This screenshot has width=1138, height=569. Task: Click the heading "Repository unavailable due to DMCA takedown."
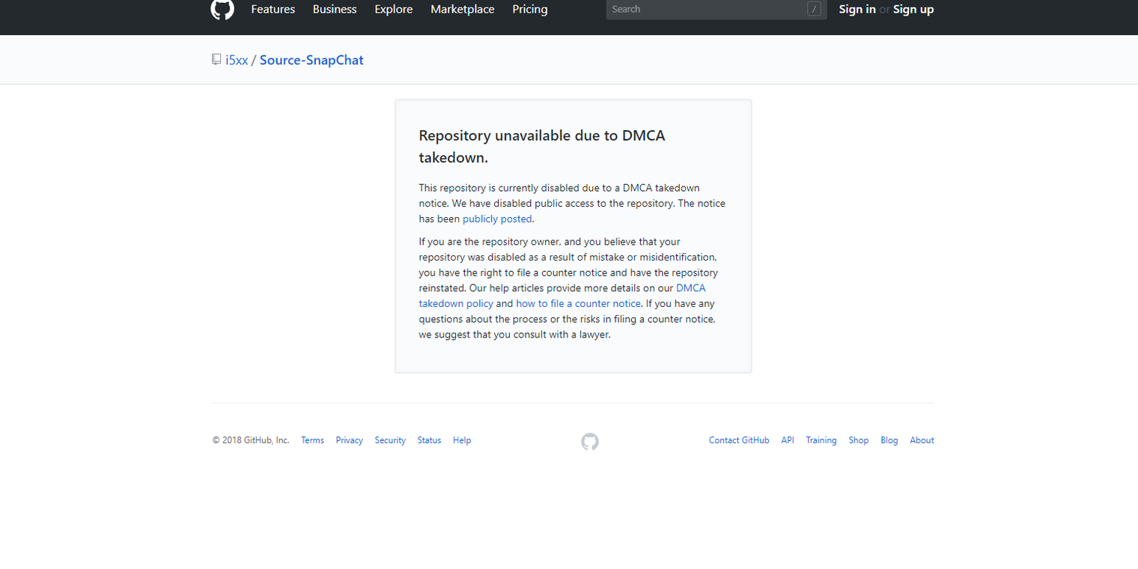[x=542, y=147]
